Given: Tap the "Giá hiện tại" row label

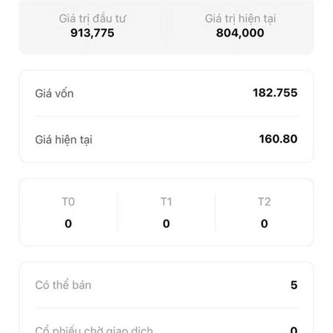Looking at the screenshot, I should (x=63, y=139).
